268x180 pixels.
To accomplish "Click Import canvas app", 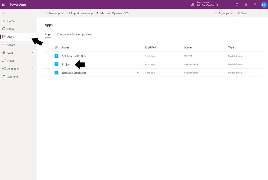I will [x=80, y=13].
